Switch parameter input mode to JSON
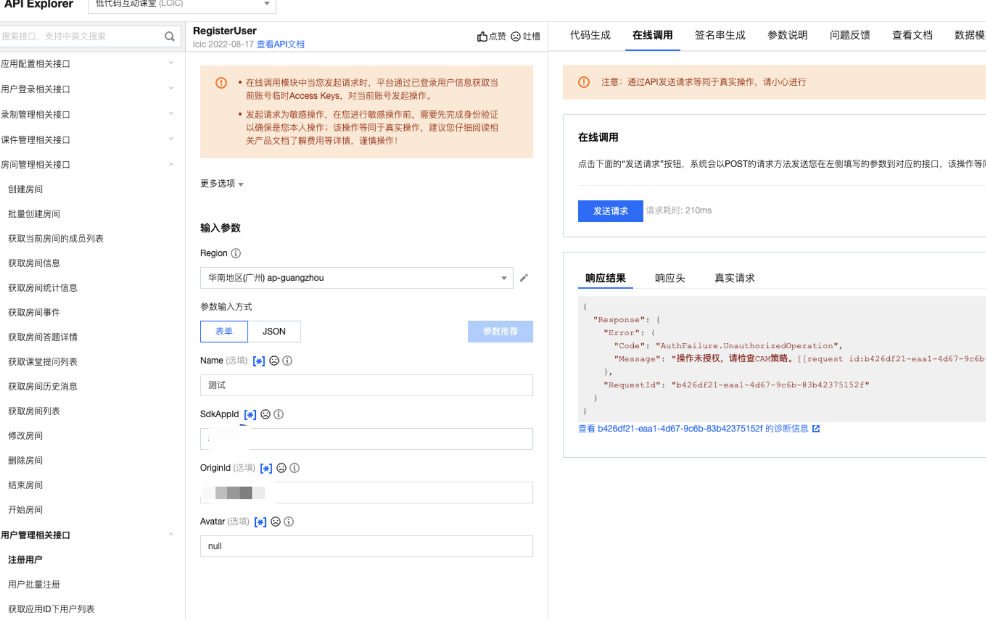The image size is (986, 619). [x=274, y=332]
